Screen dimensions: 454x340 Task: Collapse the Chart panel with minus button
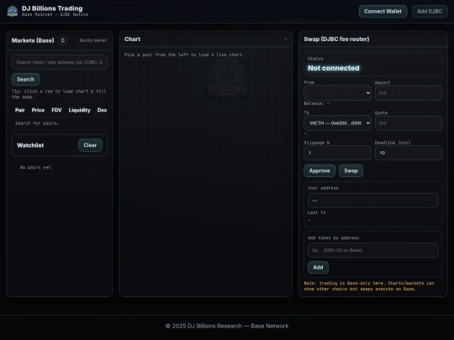point(286,39)
